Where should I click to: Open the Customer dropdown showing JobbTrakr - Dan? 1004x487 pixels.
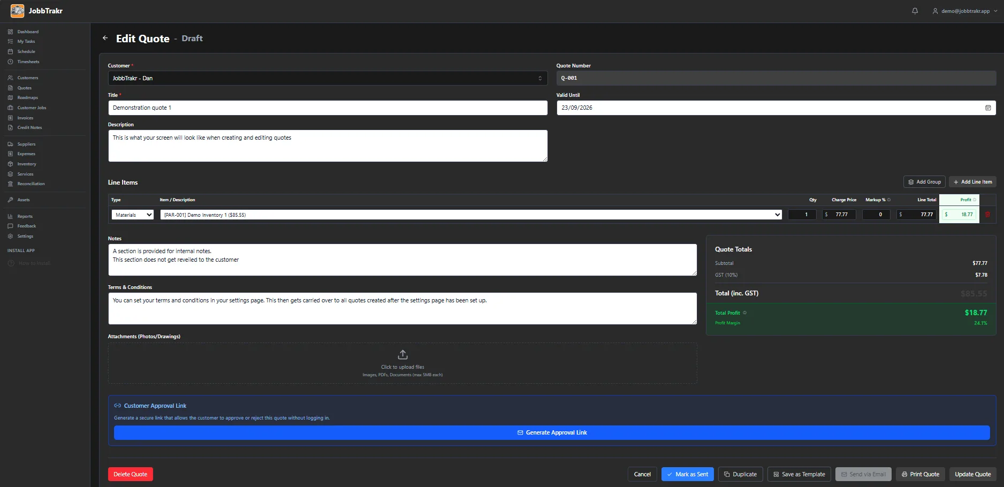pos(328,78)
